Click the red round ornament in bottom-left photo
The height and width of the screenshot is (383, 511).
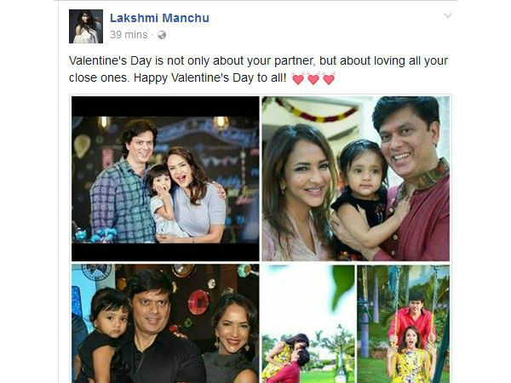pyautogui.click(x=198, y=301)
